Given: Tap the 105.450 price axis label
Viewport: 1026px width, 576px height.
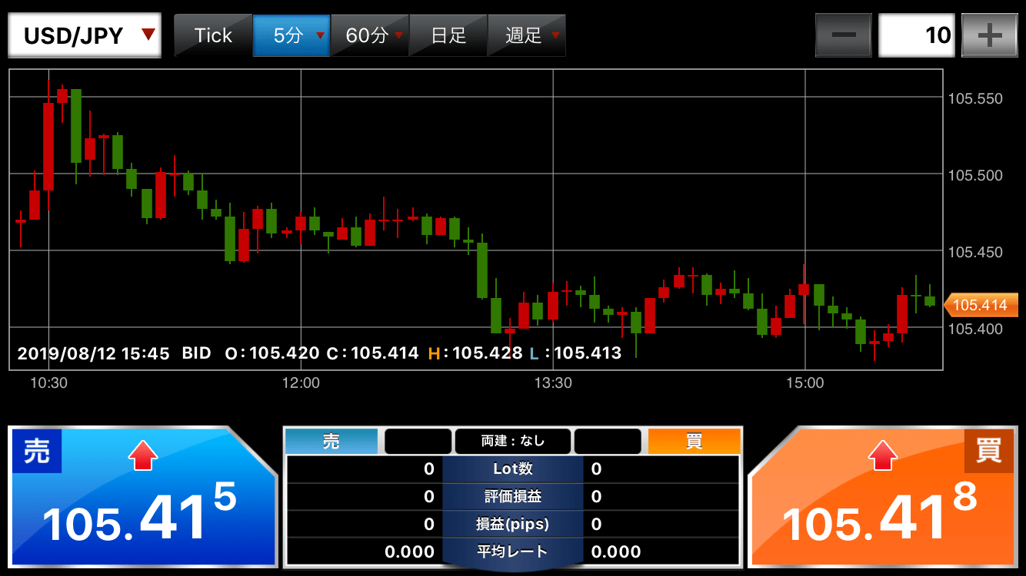Looking at the screenshot, I should 975,252.
